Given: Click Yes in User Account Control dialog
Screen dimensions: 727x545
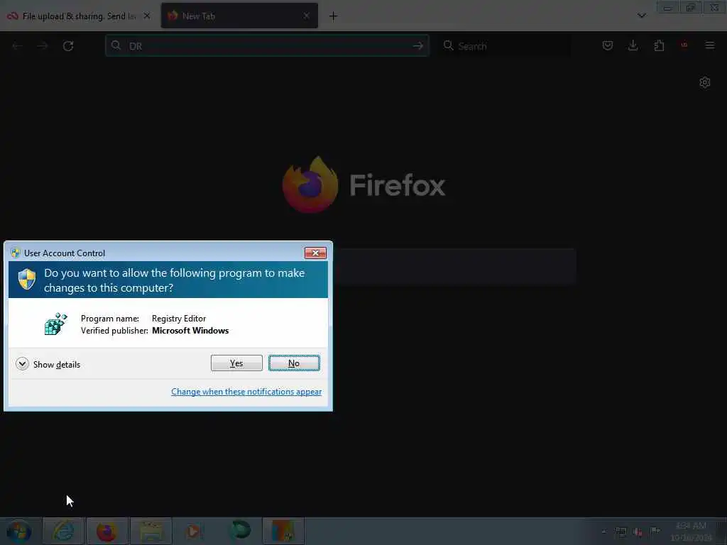Looking at the screenshot, I should (236, 363).
